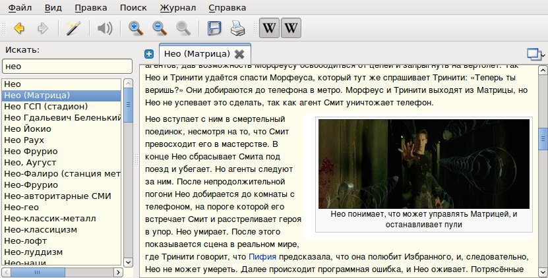Open the Журнал menu
This screenshot has width=548, height=278.
pos(177,7)
